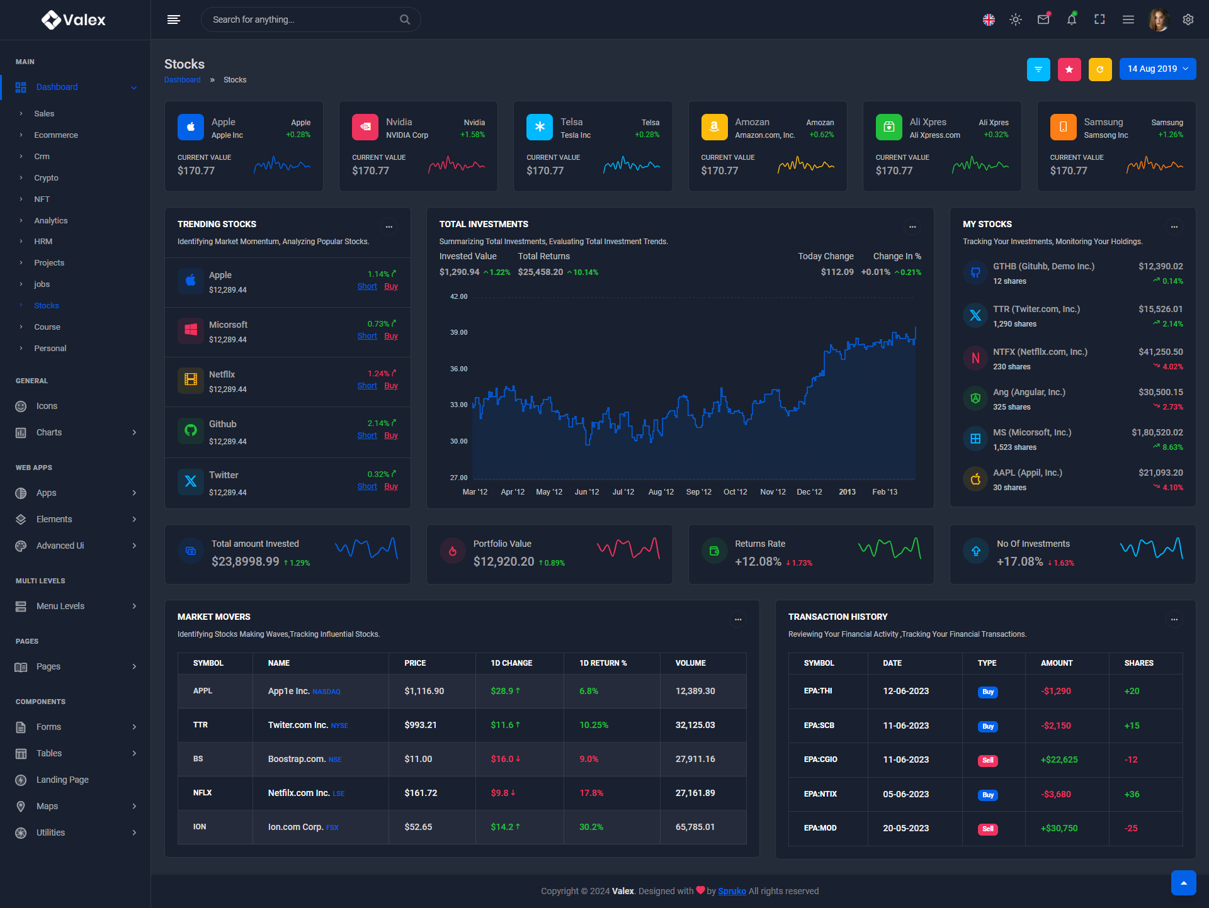Open the notifications bell
Viewport: 1209px width, 908px height.
pos(1071,20)
